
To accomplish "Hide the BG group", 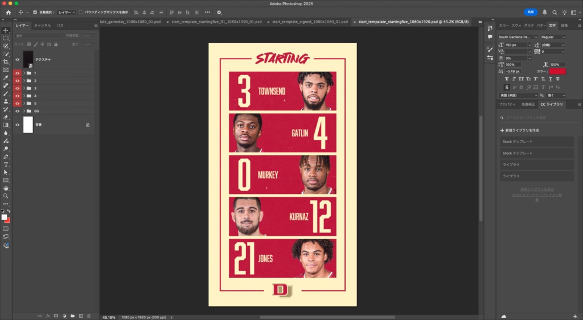I will tap(17, 111).
